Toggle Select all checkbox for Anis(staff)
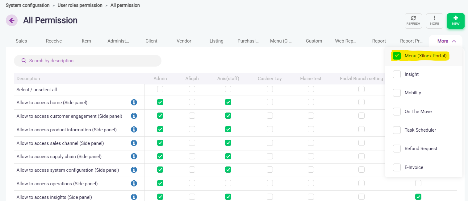 pyautogui.click(x=228, y=89)
